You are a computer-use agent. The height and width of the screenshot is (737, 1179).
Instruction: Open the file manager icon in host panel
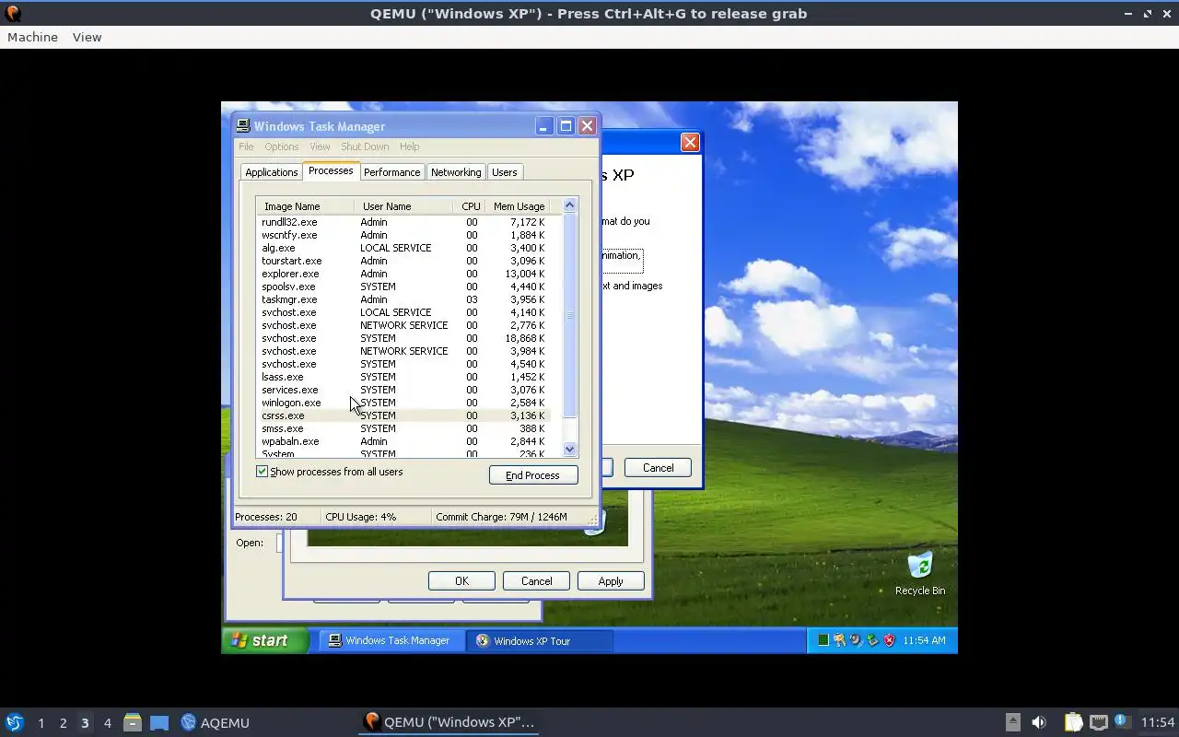[133, 722]
